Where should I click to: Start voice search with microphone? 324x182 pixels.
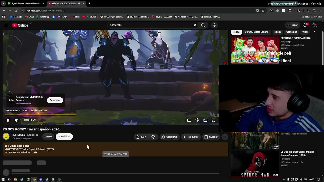pyautogui.click(x=214, y=25)
